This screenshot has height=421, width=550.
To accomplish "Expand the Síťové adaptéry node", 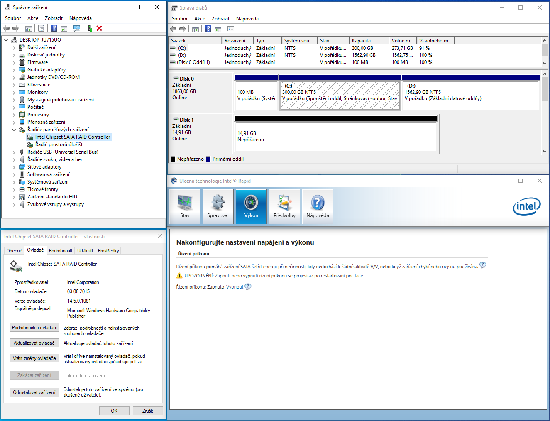I will [14, 167].
